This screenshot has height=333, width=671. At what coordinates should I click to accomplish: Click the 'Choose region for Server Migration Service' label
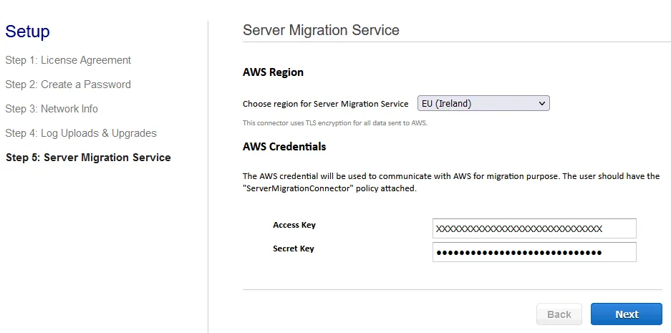click(325, 104)
